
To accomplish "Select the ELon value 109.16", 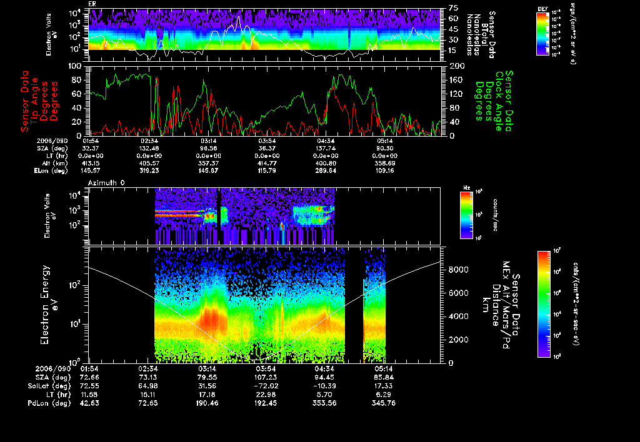I will [x=384, y=171].
